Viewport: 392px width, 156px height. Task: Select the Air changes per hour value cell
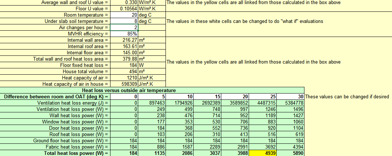(124, 27)
